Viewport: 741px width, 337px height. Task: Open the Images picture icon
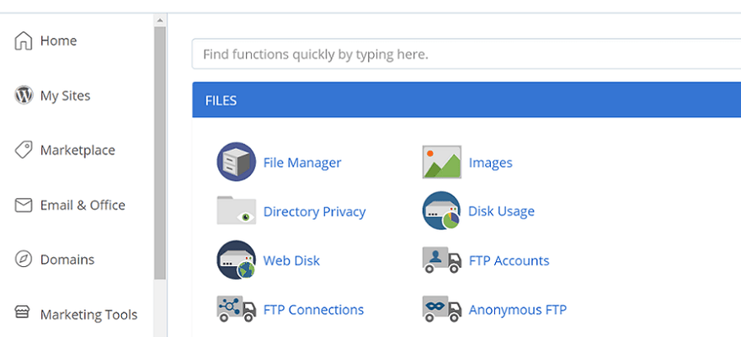pyautogui.click(x=441, y=162)
